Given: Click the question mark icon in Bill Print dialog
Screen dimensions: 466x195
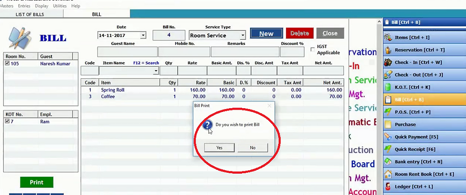Looking at the screenshot, I should click(x=207, y=125).
